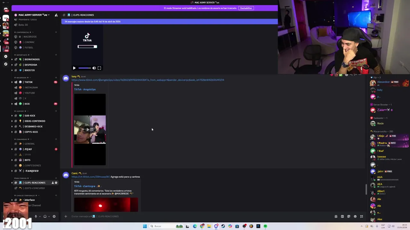Open member Rocio's profile

click(x=389, y=123)
